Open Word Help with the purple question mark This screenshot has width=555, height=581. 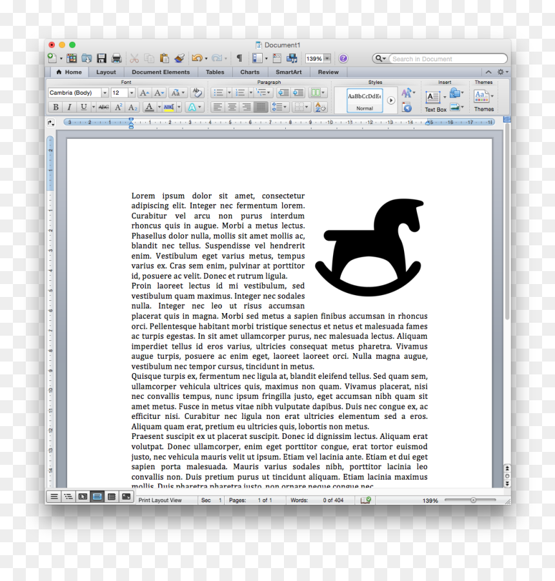click(343, 58)
